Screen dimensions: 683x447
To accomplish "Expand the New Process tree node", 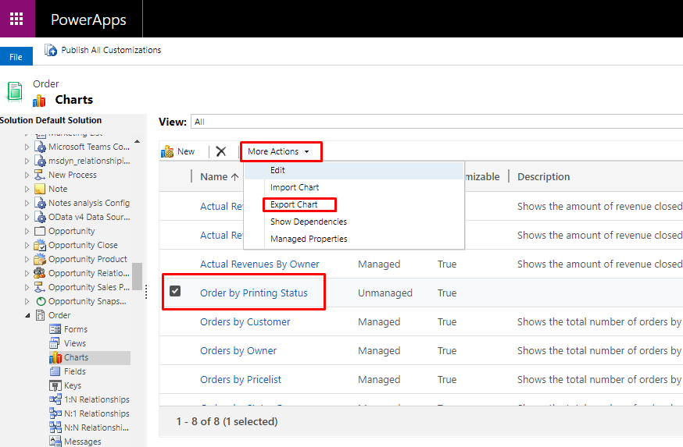I will click(27, 175).
